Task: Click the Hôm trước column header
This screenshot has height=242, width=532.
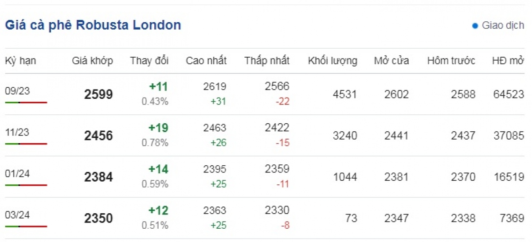Action: [451, 61]
